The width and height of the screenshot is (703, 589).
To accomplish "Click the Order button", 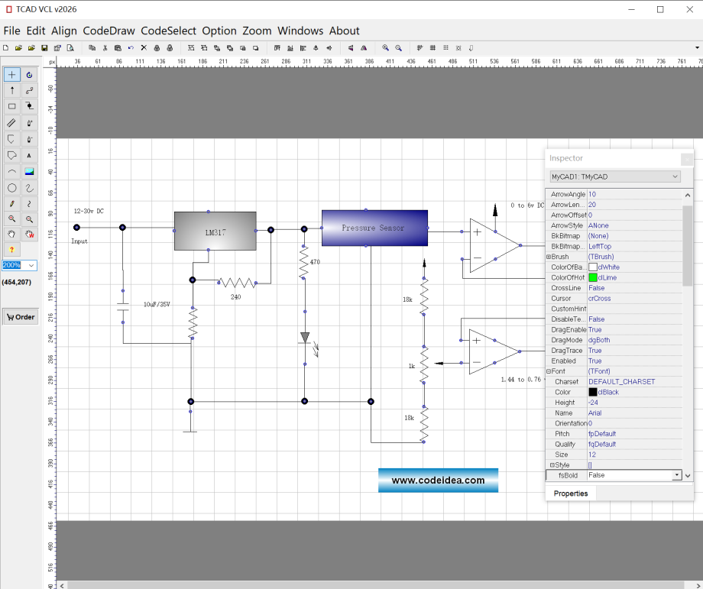I will coord(21,317).
